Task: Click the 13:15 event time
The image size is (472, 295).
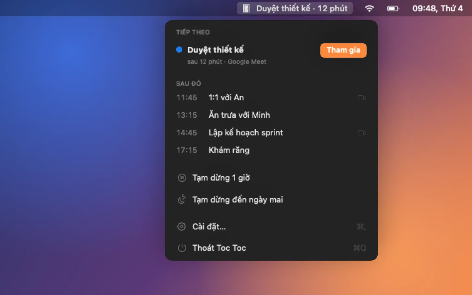Action: click(x=187, y=115)
